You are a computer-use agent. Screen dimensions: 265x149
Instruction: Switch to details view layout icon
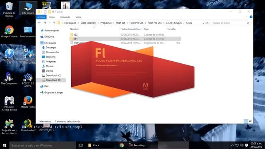246,121
